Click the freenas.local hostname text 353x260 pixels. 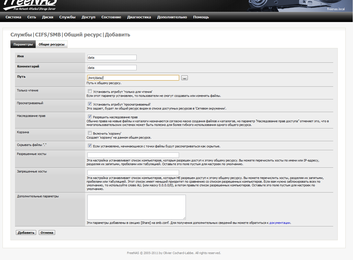point(336,9)
